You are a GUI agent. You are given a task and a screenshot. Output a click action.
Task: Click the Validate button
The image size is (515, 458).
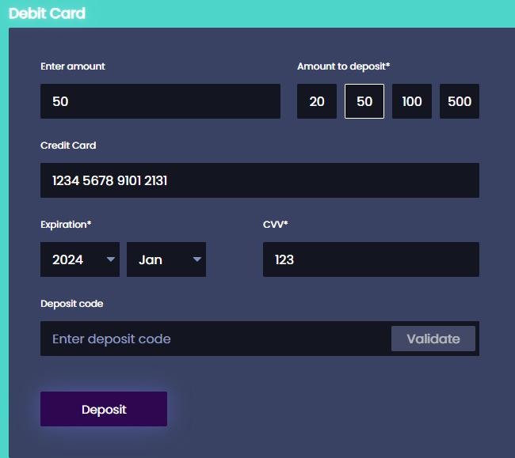pos(433,339)
